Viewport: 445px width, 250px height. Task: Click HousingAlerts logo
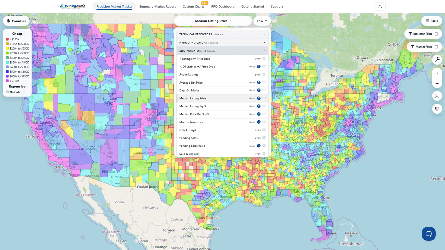click(x=72, y=6)
